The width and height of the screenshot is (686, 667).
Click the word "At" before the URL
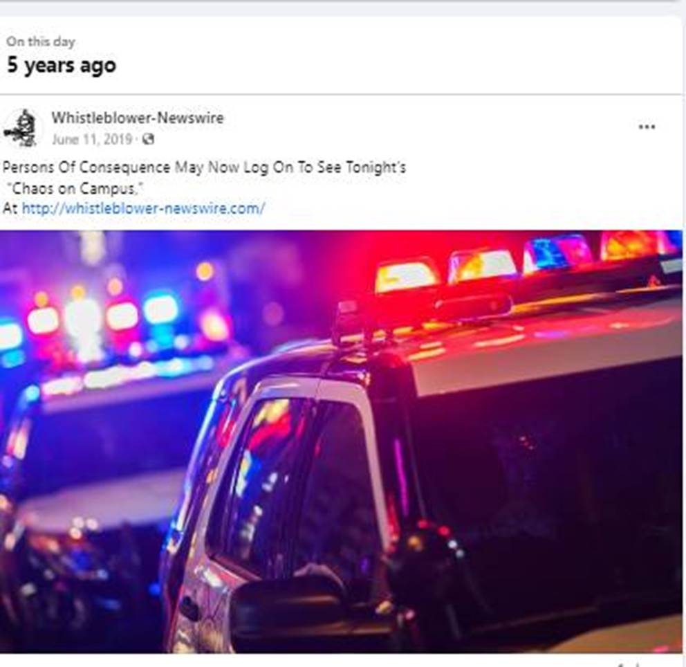[10, 208]
